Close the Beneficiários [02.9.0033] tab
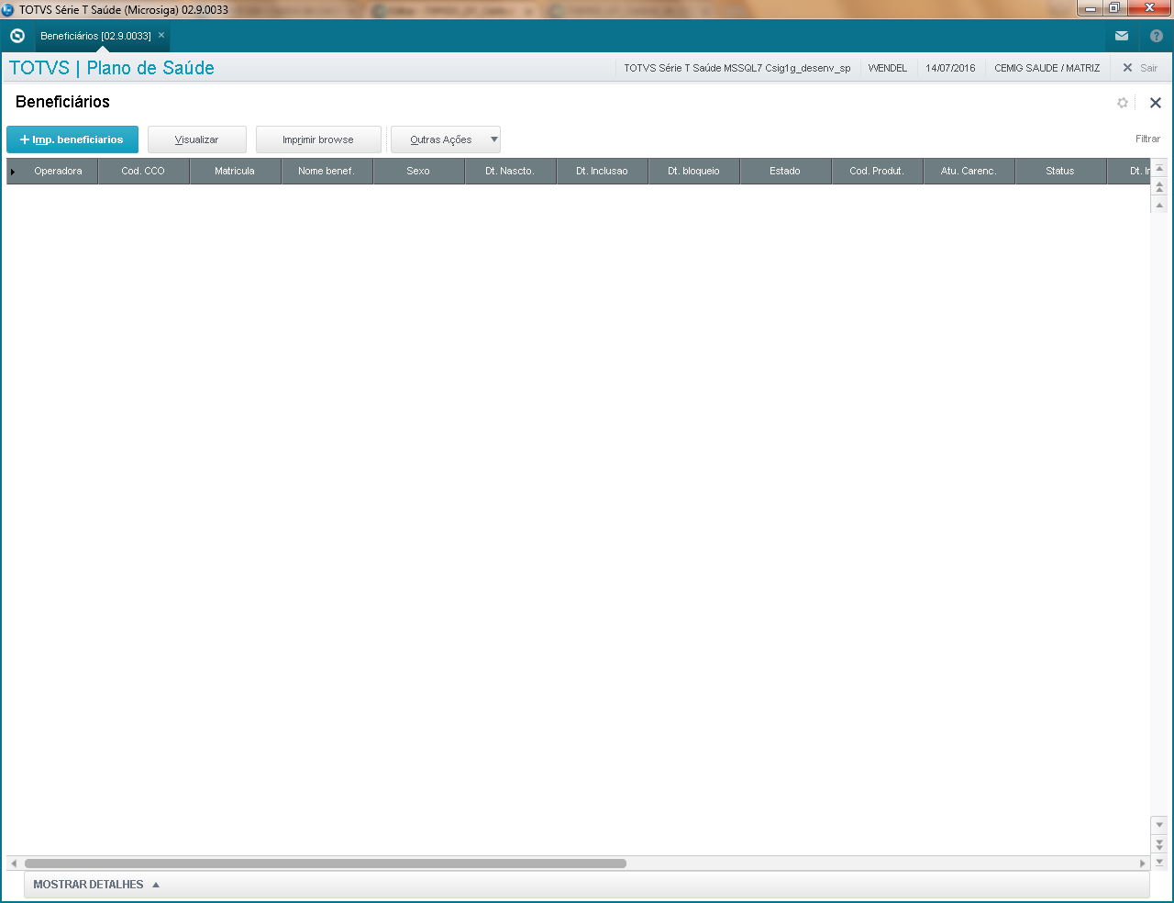The image size is (1174, 903). 161,35
